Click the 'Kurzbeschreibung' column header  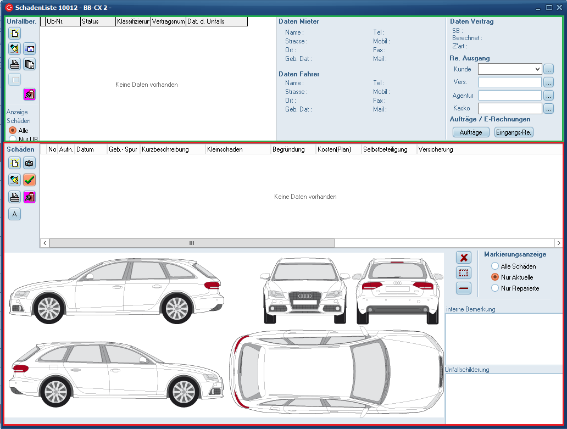point(173,149)
